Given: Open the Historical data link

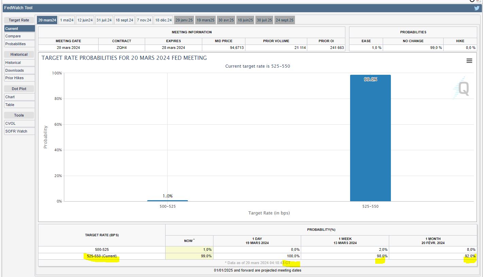Looking at the screenshot, I should point(19,63).
